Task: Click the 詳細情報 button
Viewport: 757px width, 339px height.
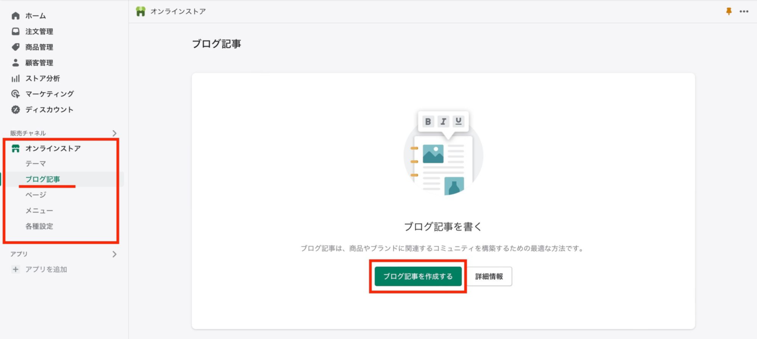Action: coord(489,276)
